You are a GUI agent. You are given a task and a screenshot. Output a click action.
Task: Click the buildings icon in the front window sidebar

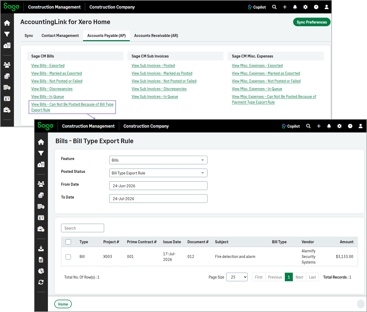click(x=41, y=165)
